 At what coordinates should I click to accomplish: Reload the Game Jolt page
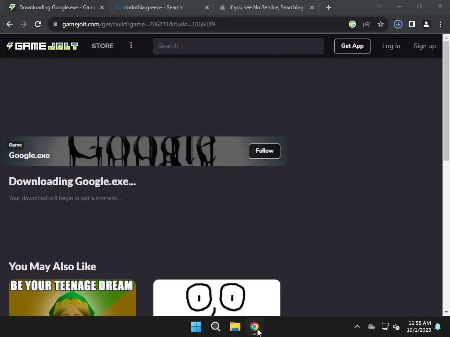pyautogui.click(x=38, y=25)
